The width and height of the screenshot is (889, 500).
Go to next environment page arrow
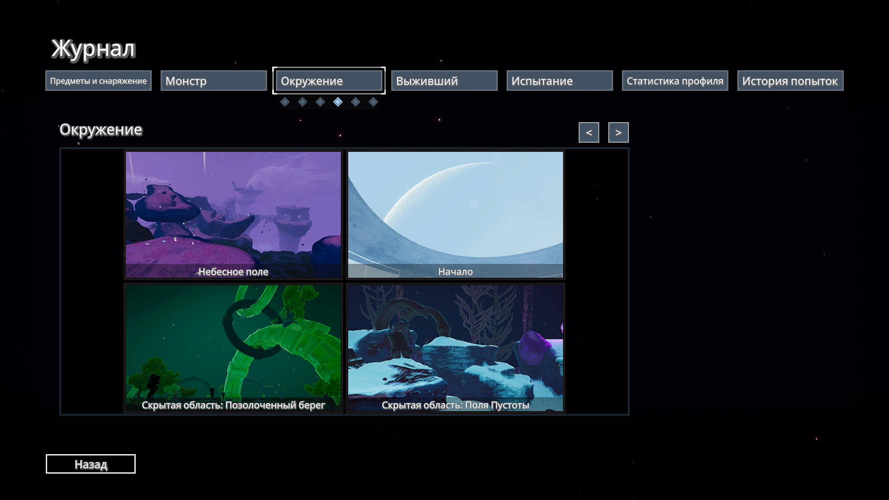click(618, 132)
